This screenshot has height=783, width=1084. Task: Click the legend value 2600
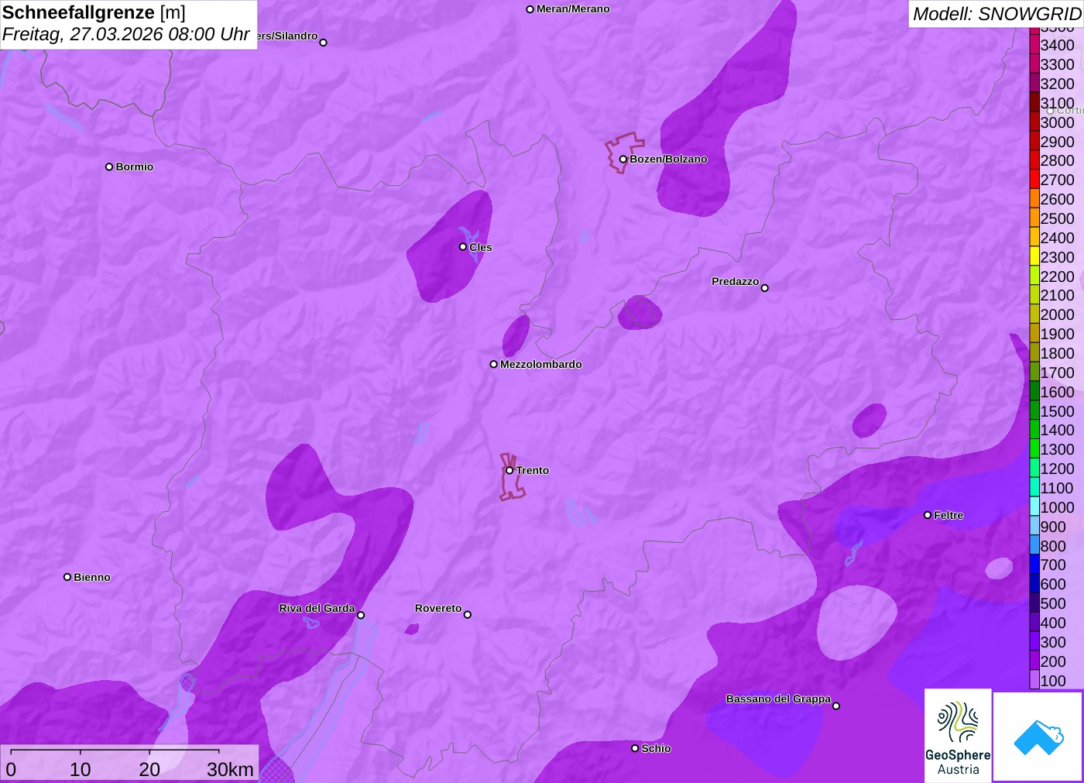pos(1057,199)
